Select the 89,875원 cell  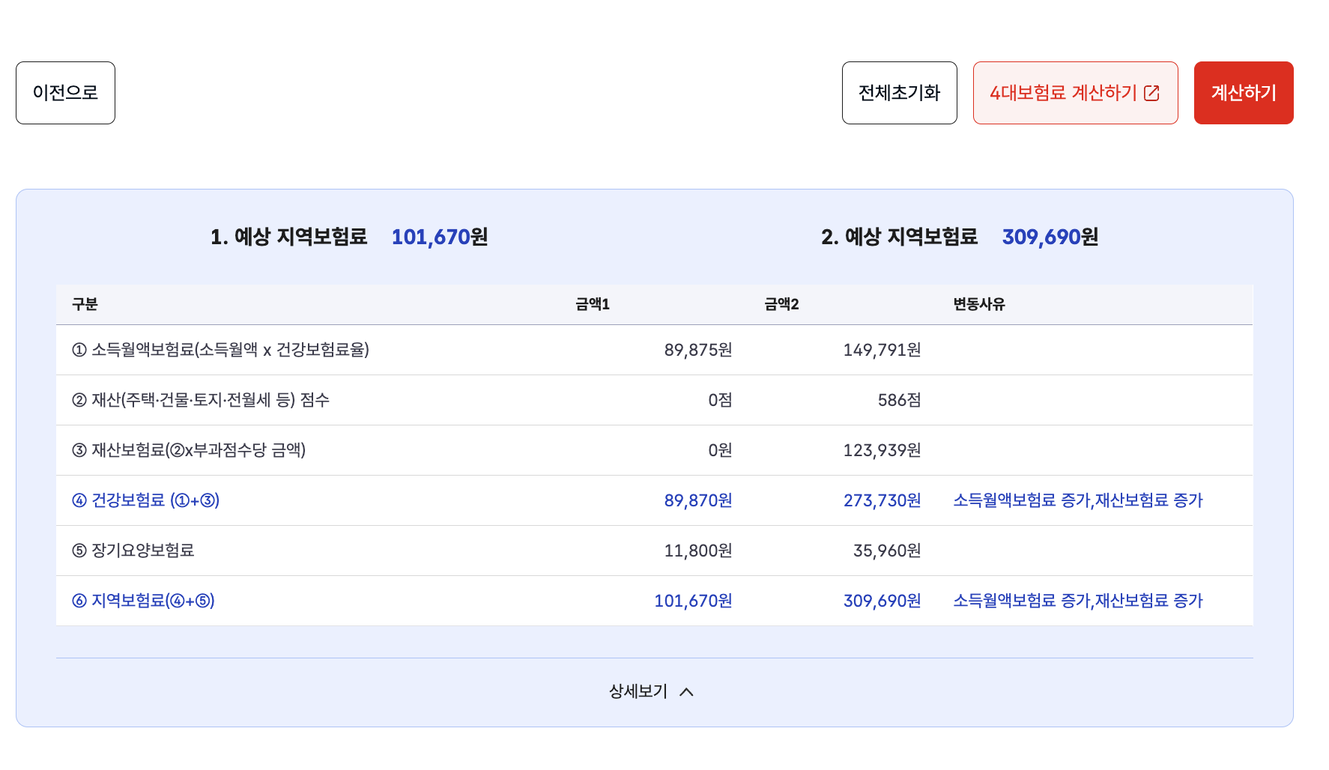(x=698, y=350)
